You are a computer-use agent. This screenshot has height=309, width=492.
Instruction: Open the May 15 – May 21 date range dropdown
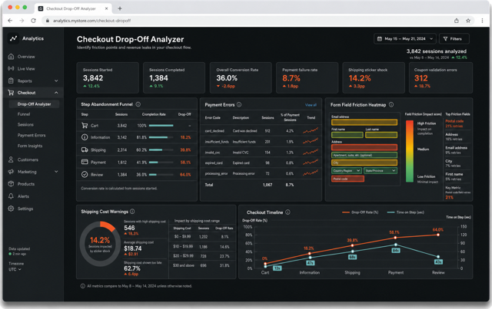coord(405,39)
